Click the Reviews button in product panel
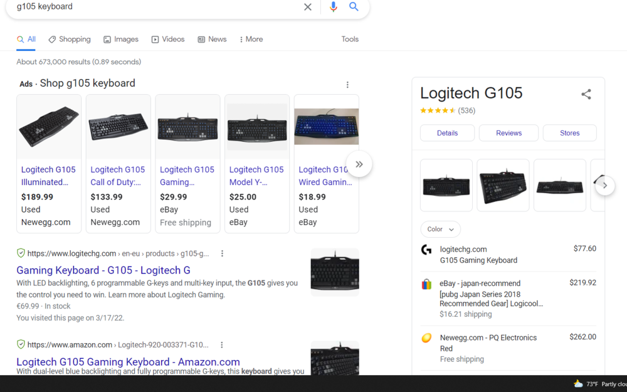The width and height of the screenshot is (627, 392). (508, 133)
